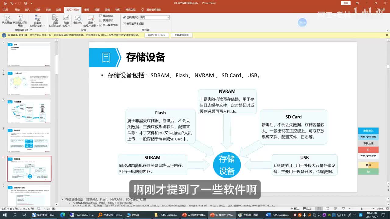This screenshot has width=390, height=219.
Task: Open Task View on taskbar
Action: 24,215
